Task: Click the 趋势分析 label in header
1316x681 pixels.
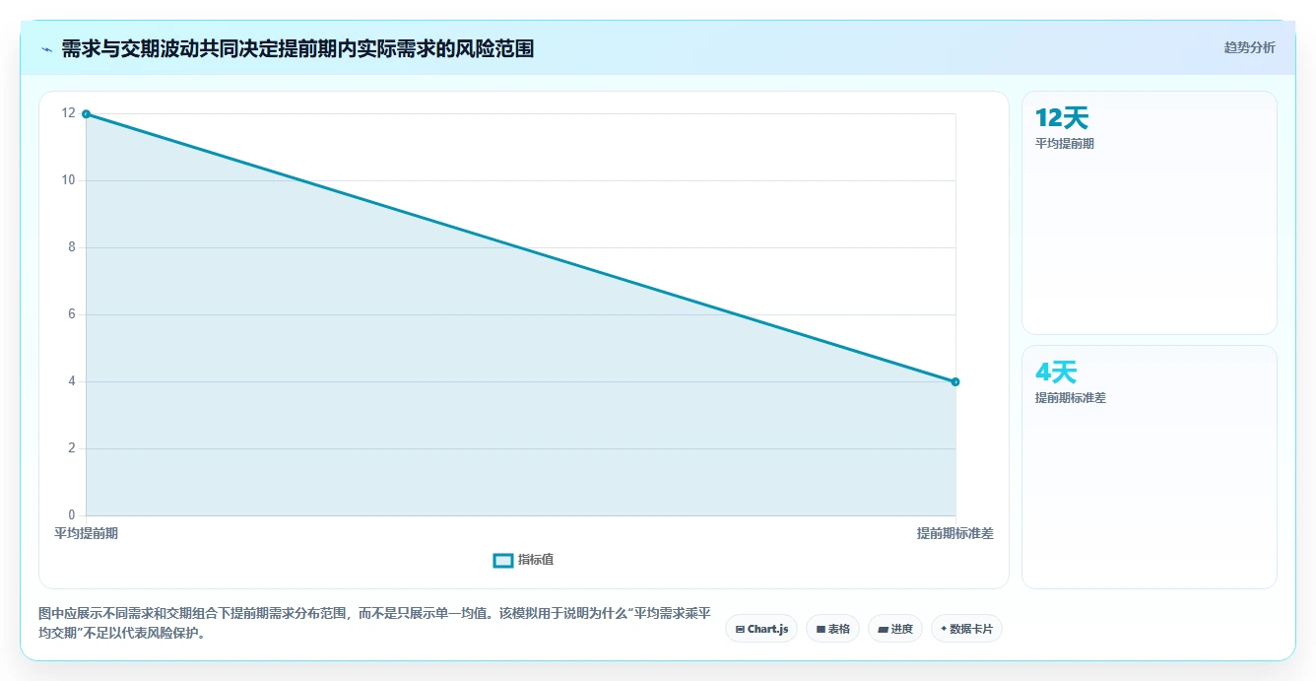Action: click(1249, 47)
